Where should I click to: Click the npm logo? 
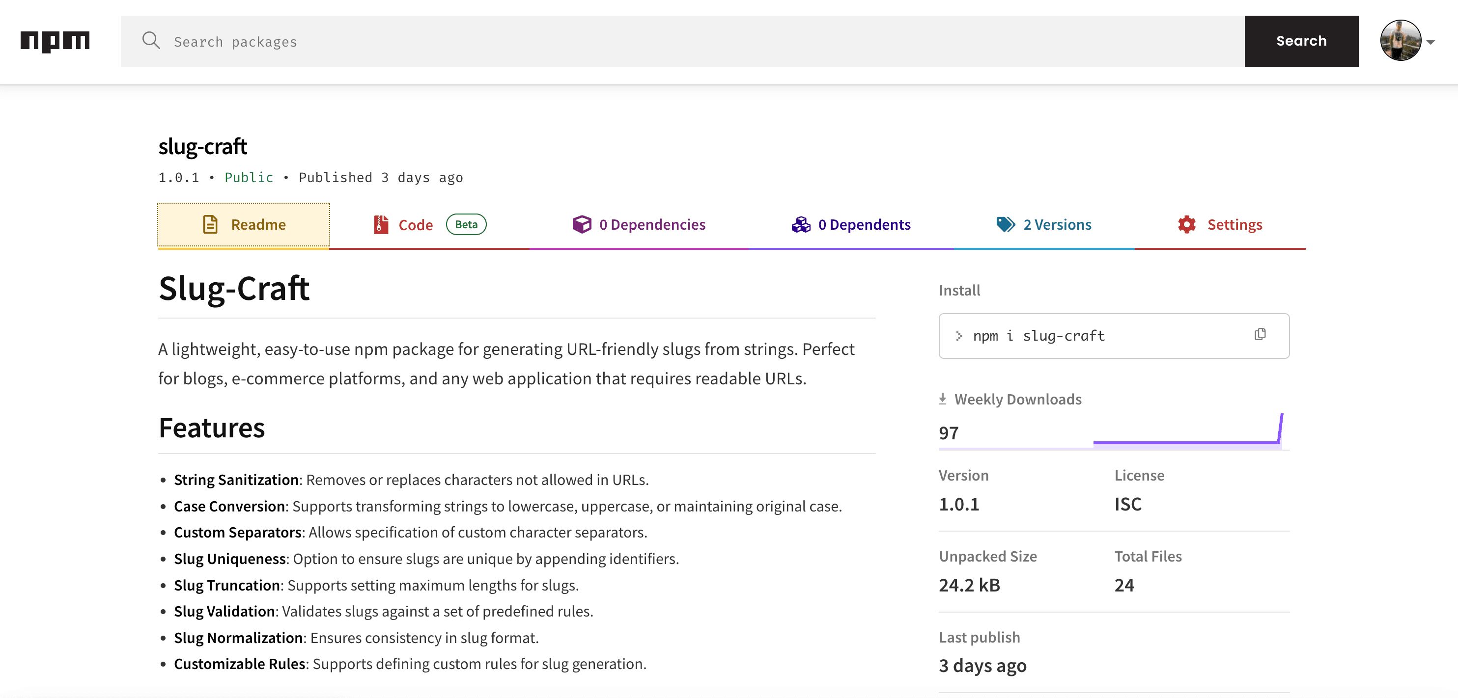[x=55, y=41]
